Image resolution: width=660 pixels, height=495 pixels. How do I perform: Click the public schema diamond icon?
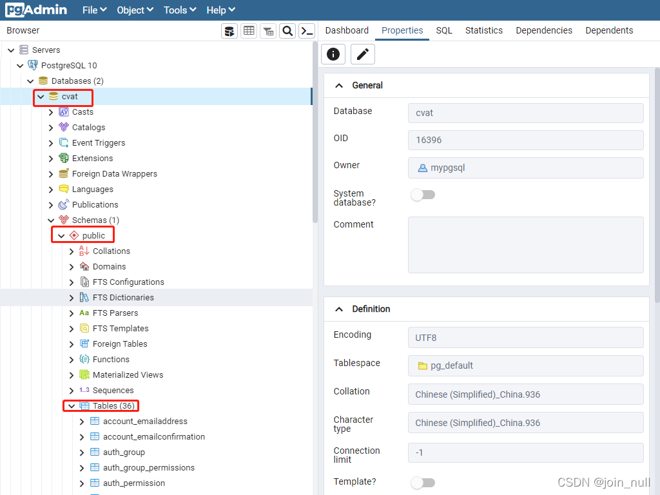tap(74, 235)
